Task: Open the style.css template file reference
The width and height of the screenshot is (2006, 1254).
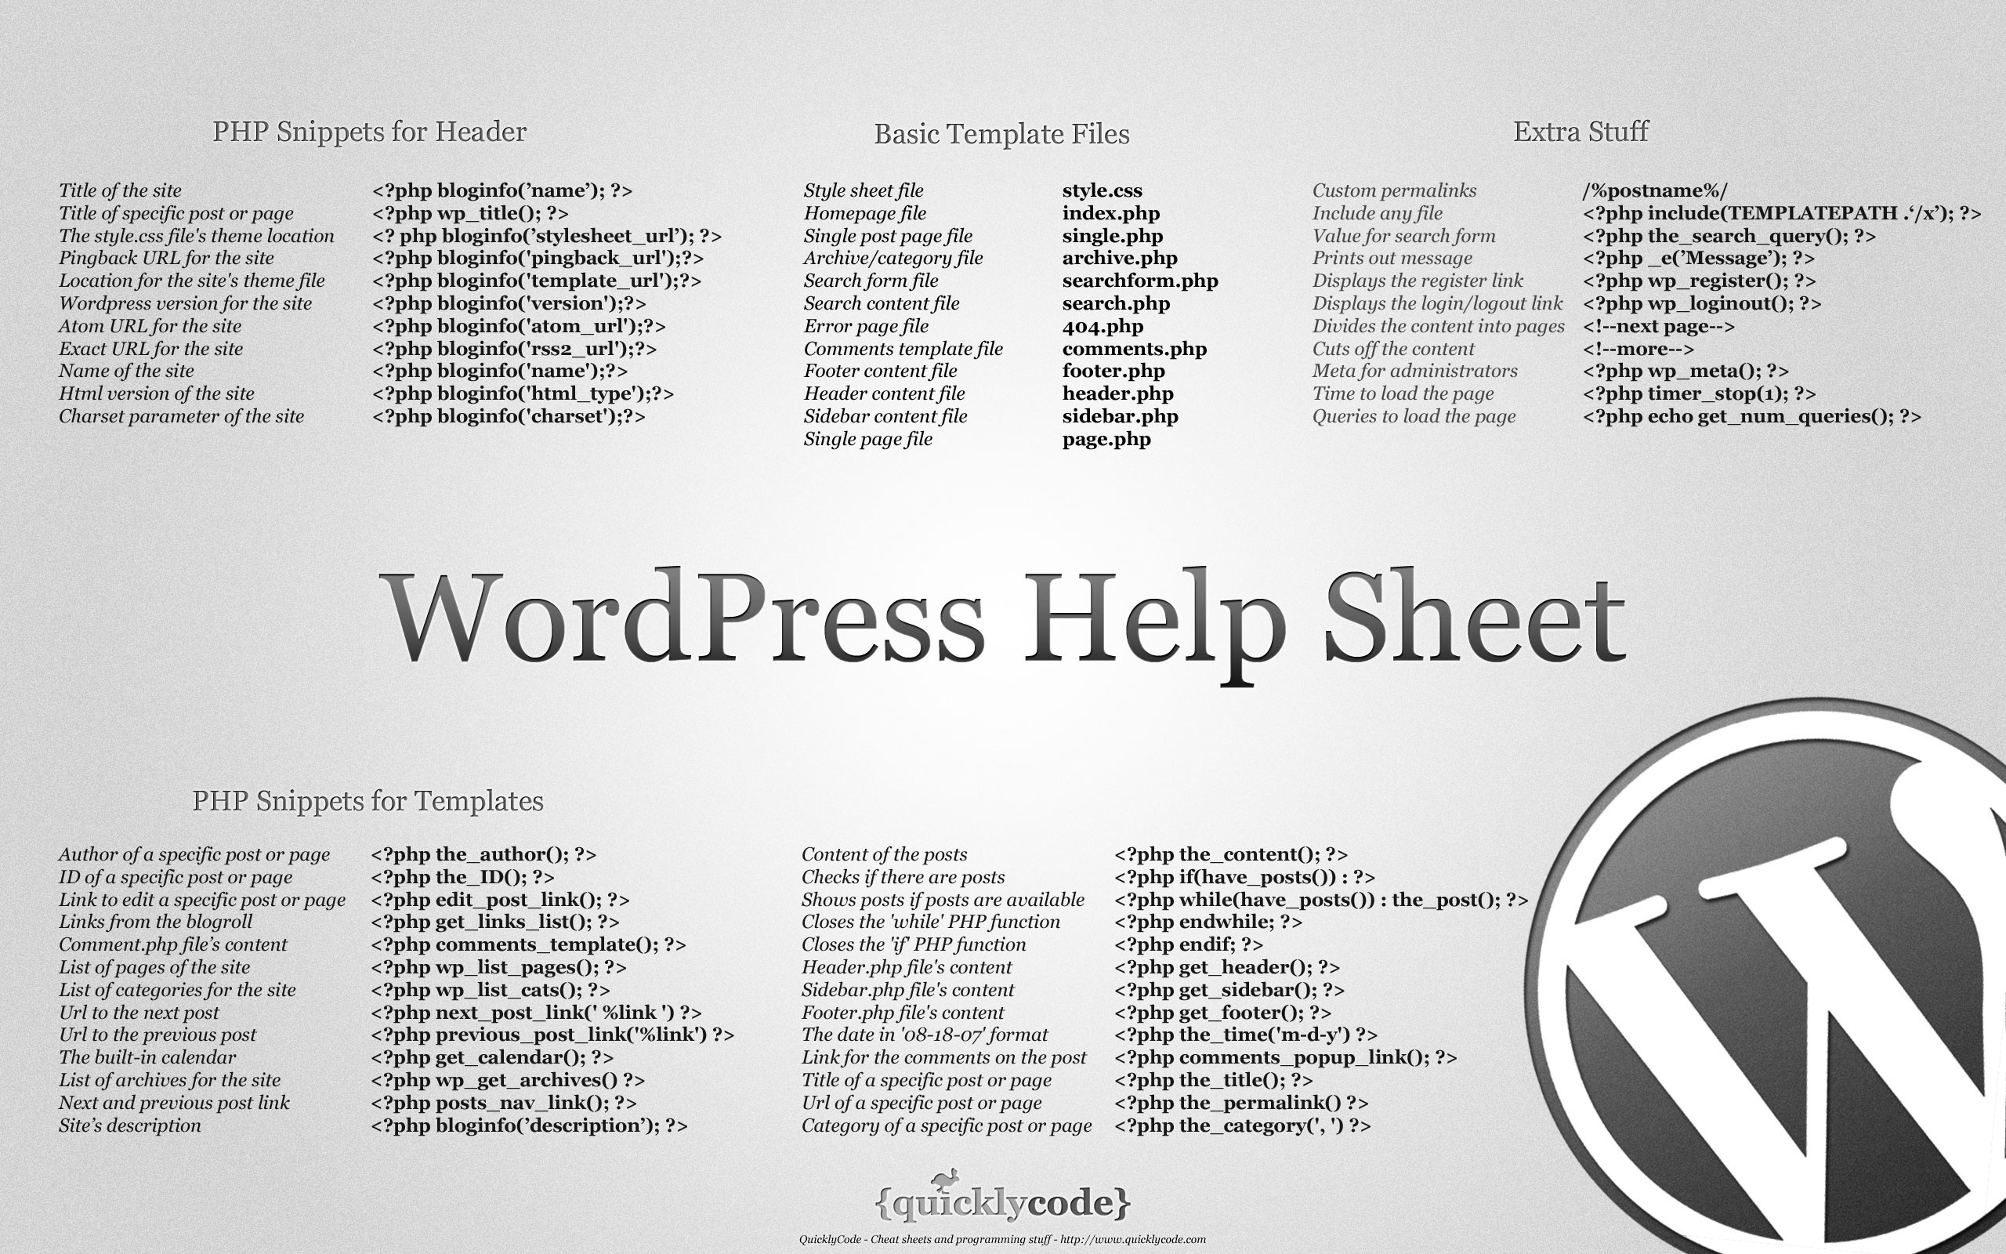Action: click(x=1092, y=189)
